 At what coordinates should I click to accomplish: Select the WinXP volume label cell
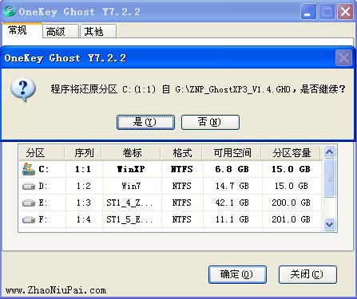[x=132, y=169]
